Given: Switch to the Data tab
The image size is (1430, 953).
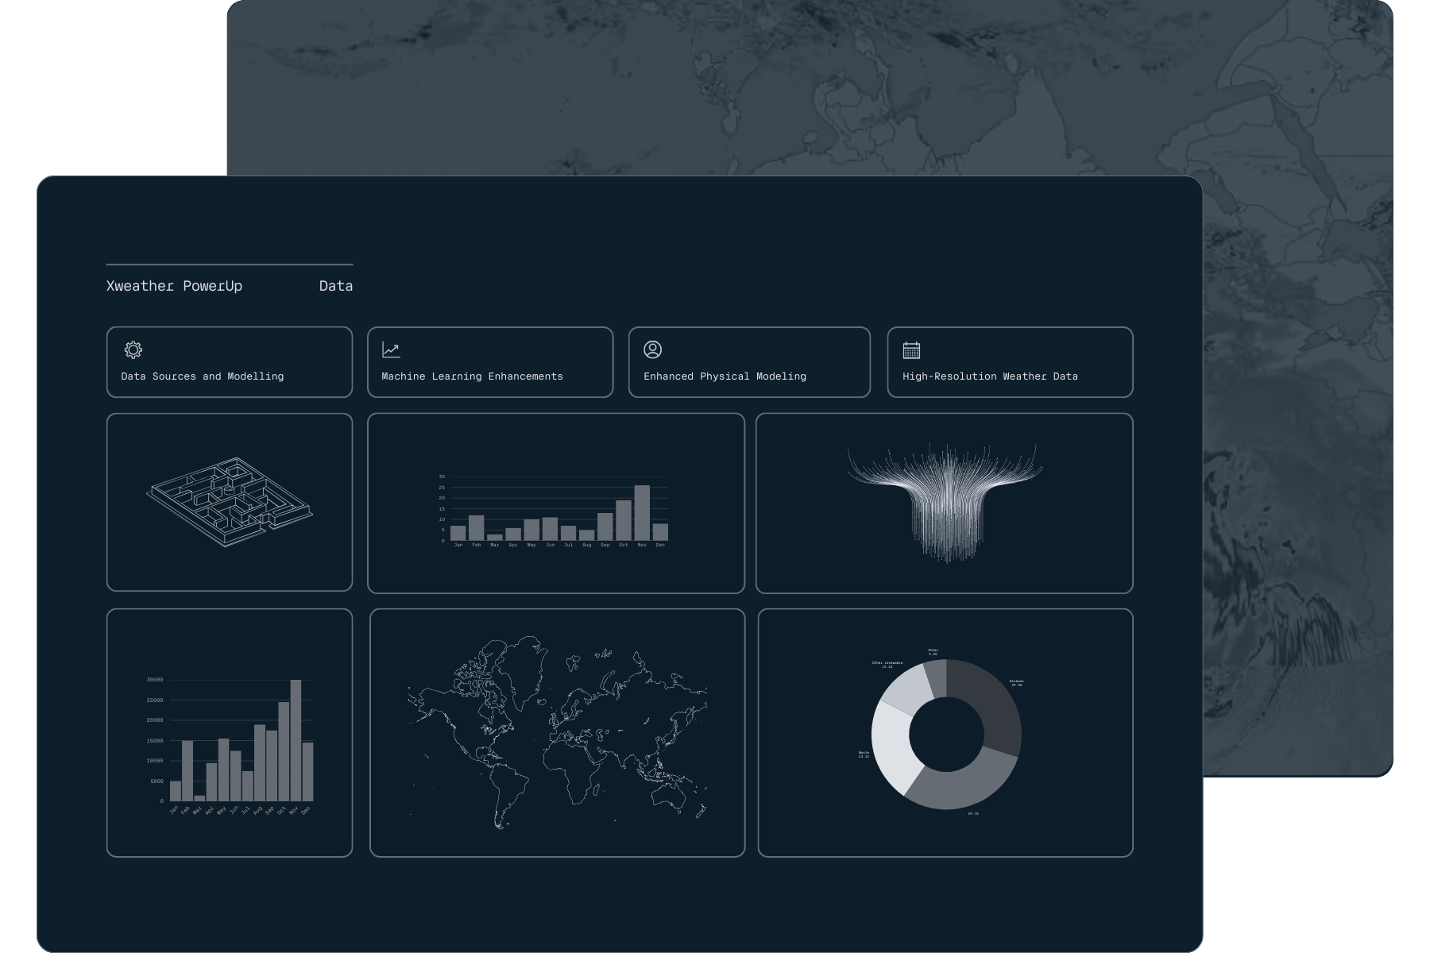Looking at the screenshot, I should (x=335, y=286).
